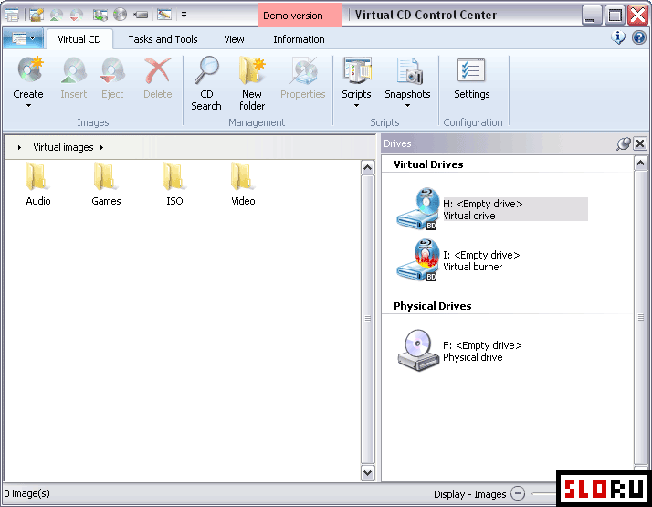The width and height of the screenshot is (652, 507).
Task: Select F: <Empty drive> text
Action: (482, 345)
